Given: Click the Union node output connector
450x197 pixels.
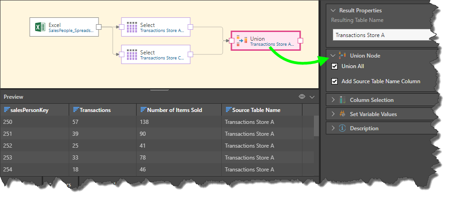Looking at the screenshot, I should point(301,41).
